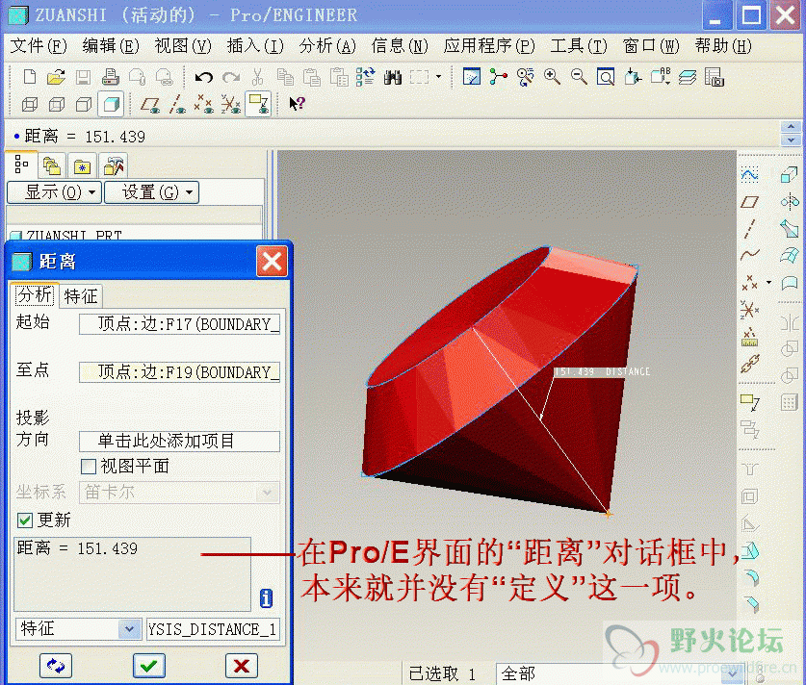Open the favorites tab icon
Screen dimensions: 806x685
tap(82, 165)
